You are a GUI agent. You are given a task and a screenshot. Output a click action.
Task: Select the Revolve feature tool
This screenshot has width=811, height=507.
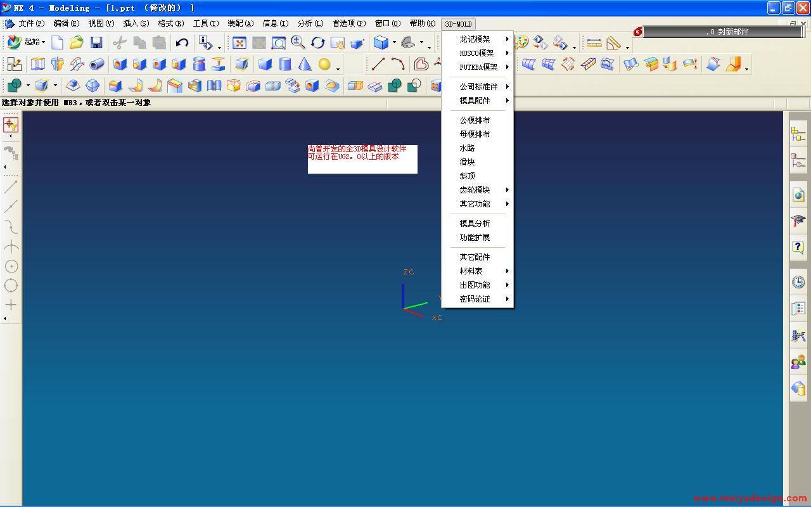[x=58, y=64]
